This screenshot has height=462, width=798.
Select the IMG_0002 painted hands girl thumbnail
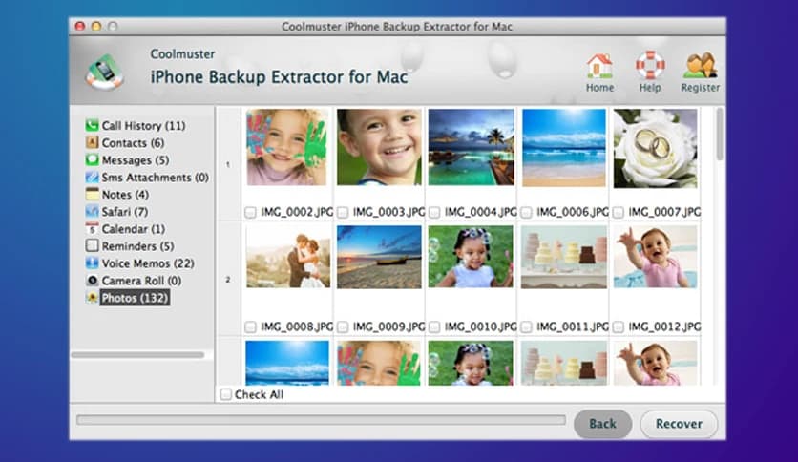(287, 148)
